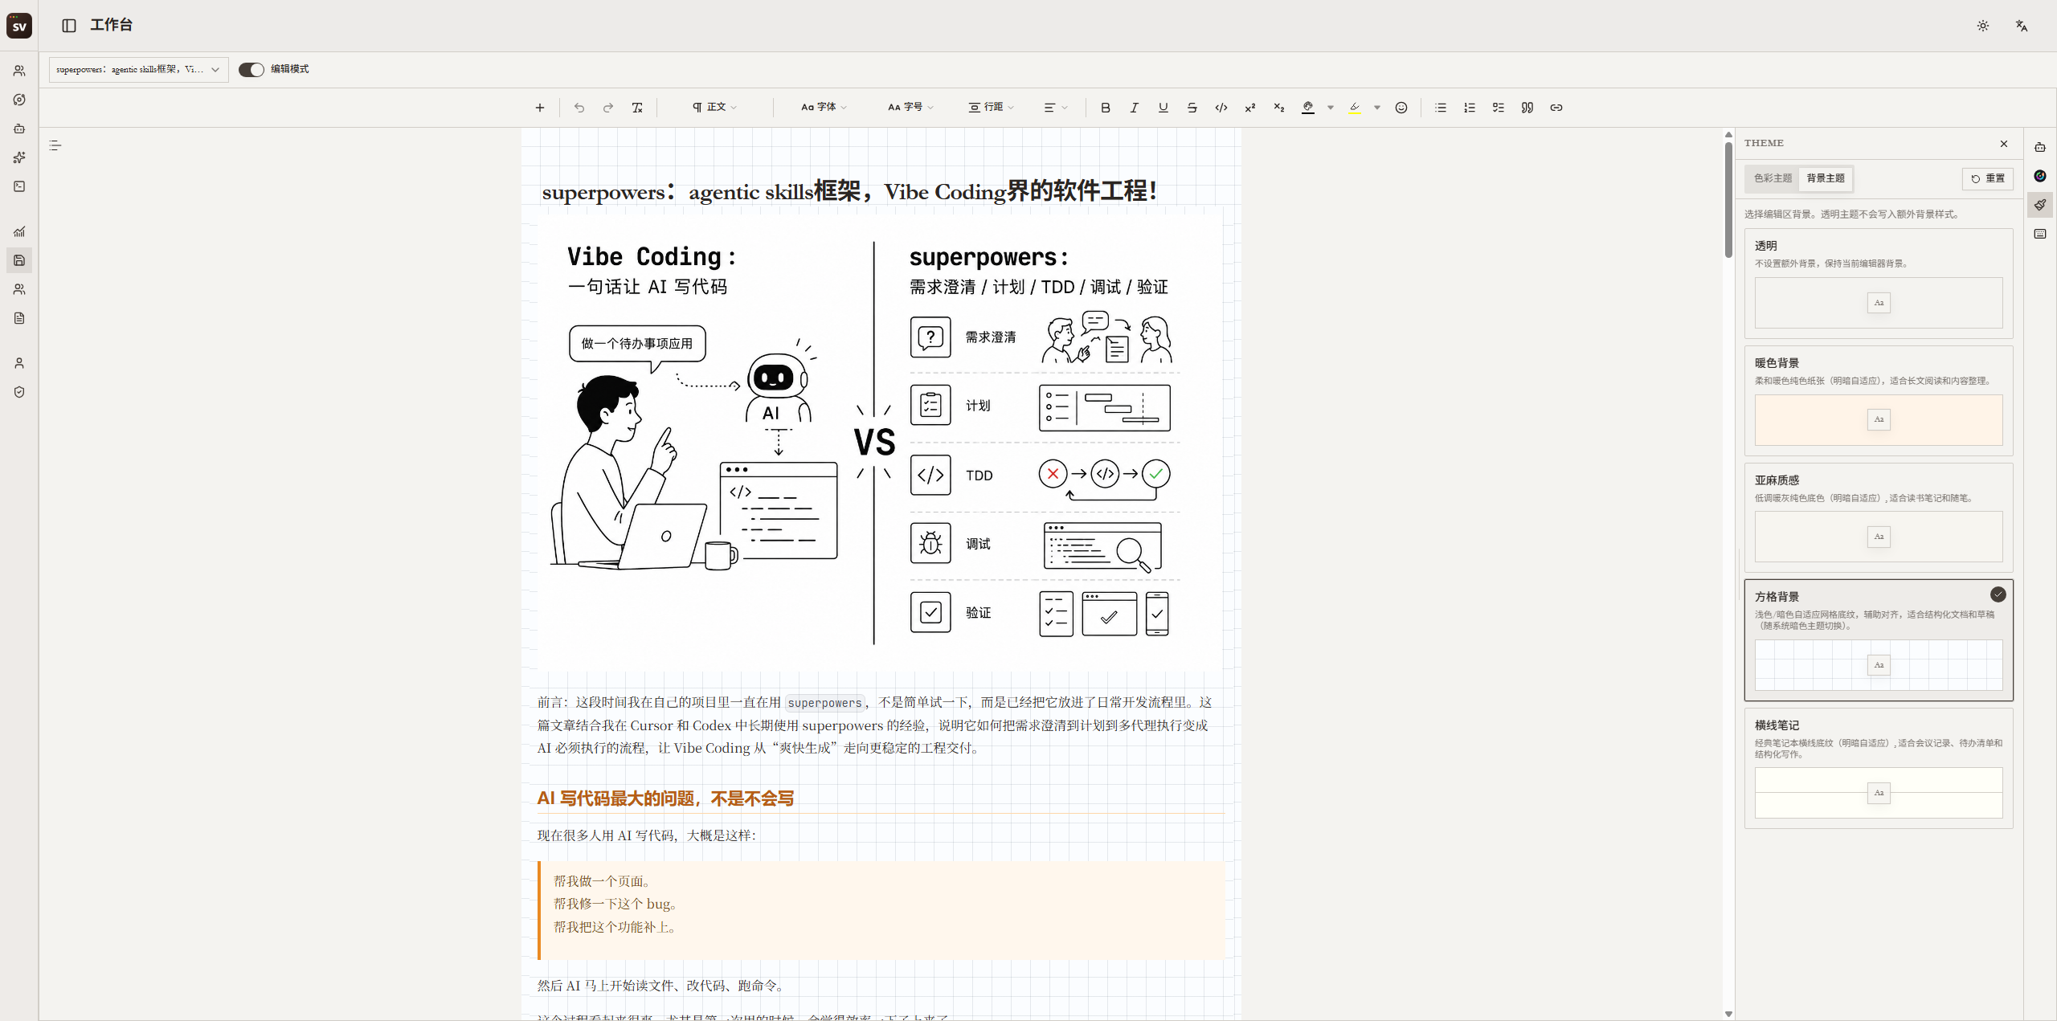
Task: Expand the highlight color dropdown arrow
Action: click(1377, 108)
